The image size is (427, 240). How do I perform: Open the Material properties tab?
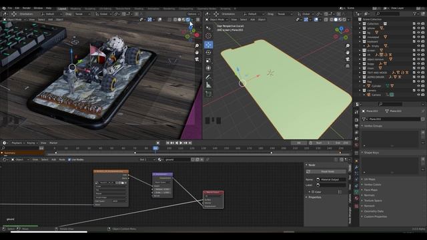click(x=356, y=198)
